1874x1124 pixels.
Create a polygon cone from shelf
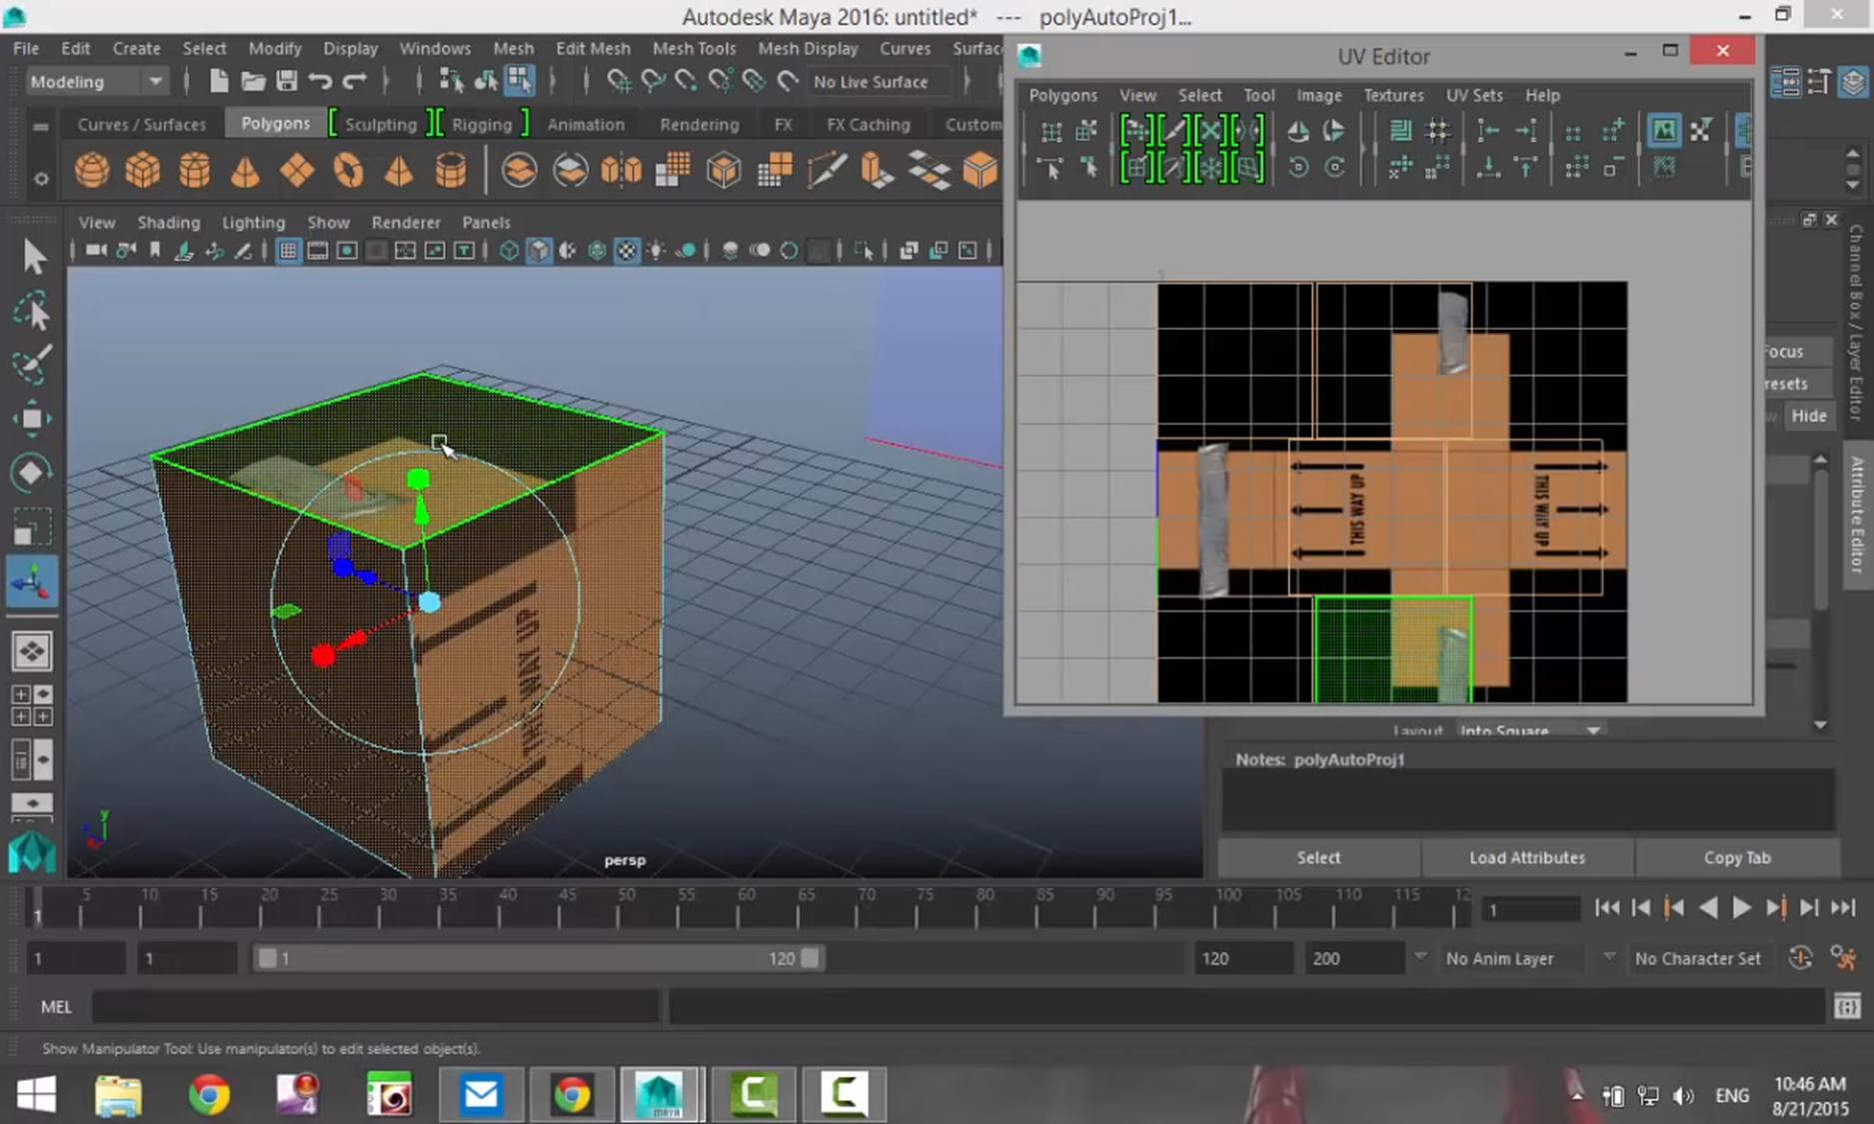[x=245, y=171]
